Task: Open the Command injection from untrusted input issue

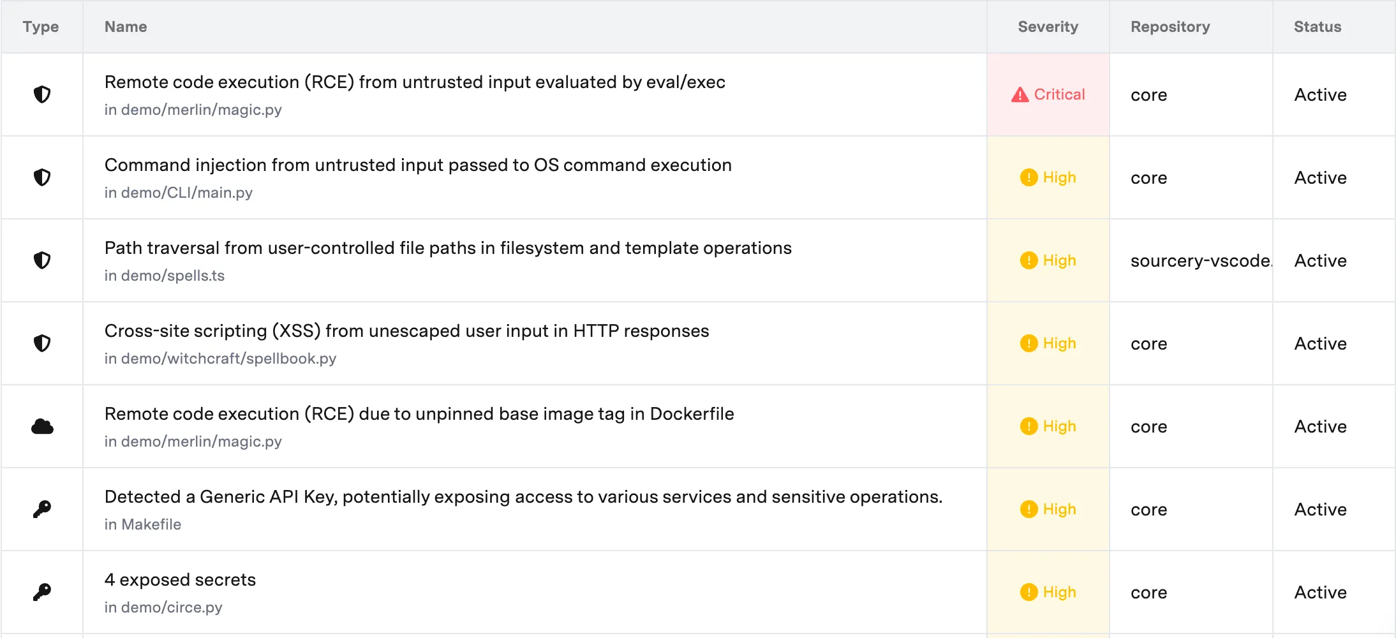Action: pos(418,165)
